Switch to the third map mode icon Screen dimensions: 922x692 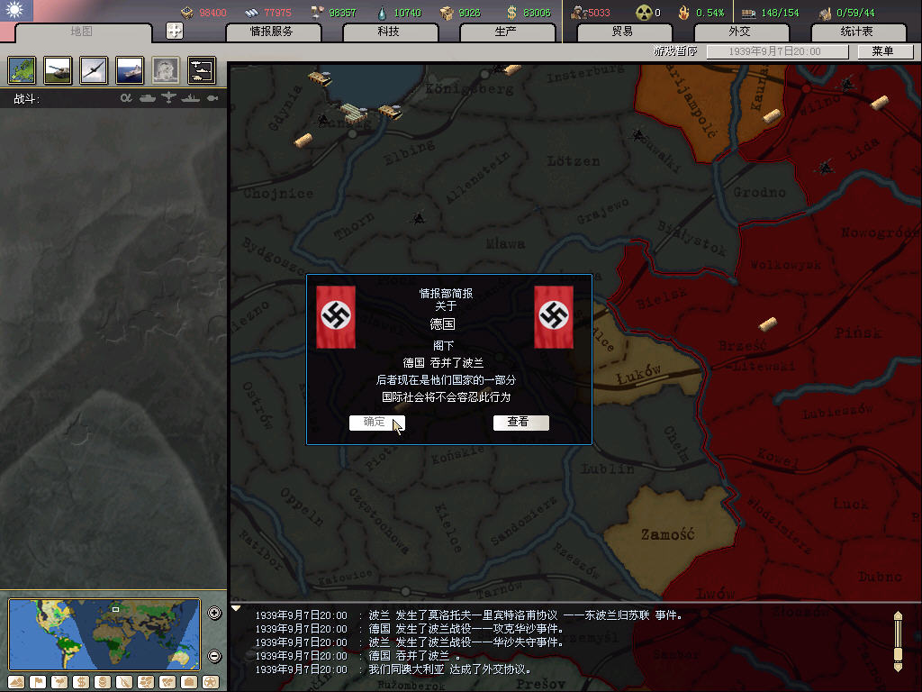(59, 682)
